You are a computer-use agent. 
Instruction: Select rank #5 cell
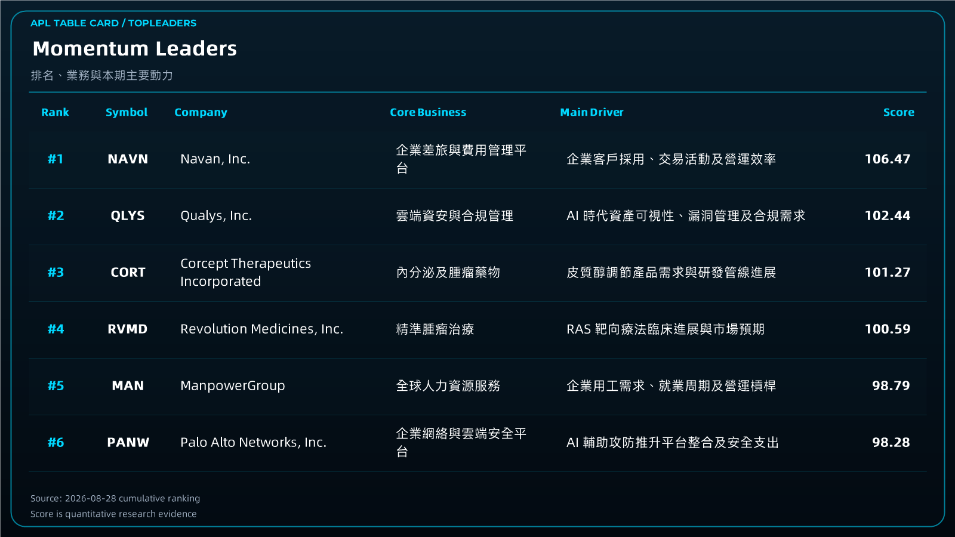(56, 386)
